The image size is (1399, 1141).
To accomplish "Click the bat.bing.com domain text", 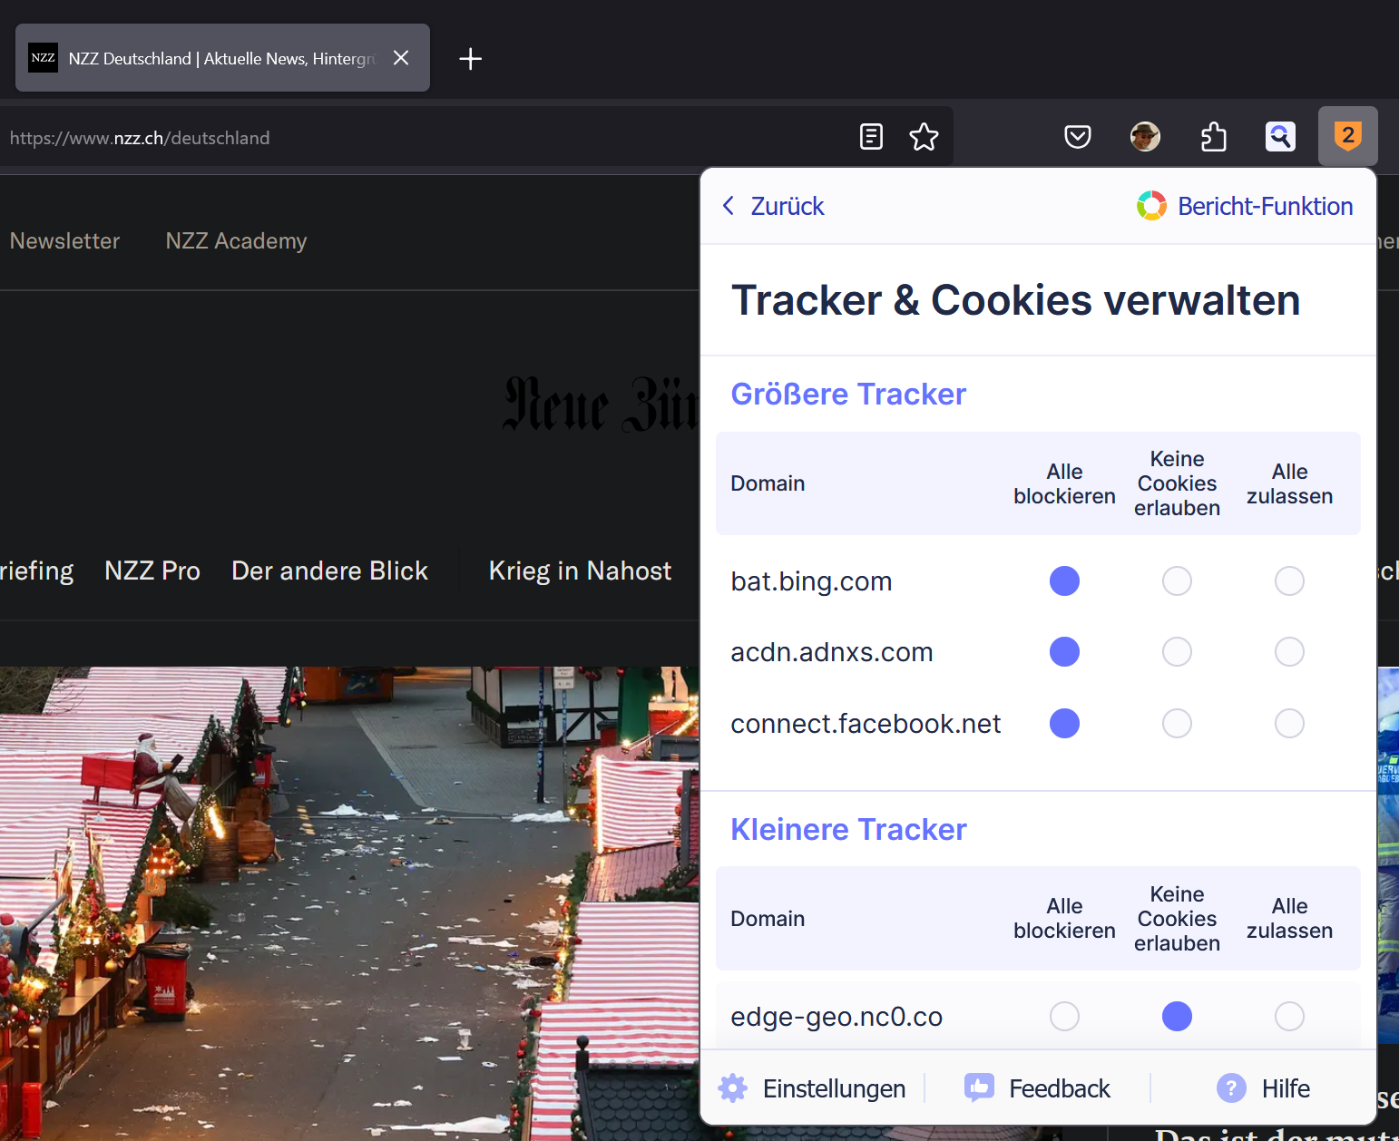I will [x=811, y=580].
